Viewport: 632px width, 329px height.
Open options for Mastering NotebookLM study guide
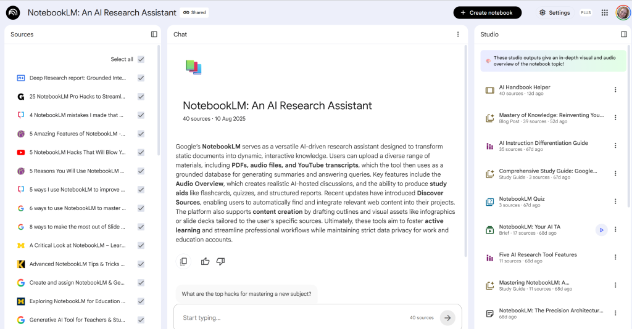(615, 285)
